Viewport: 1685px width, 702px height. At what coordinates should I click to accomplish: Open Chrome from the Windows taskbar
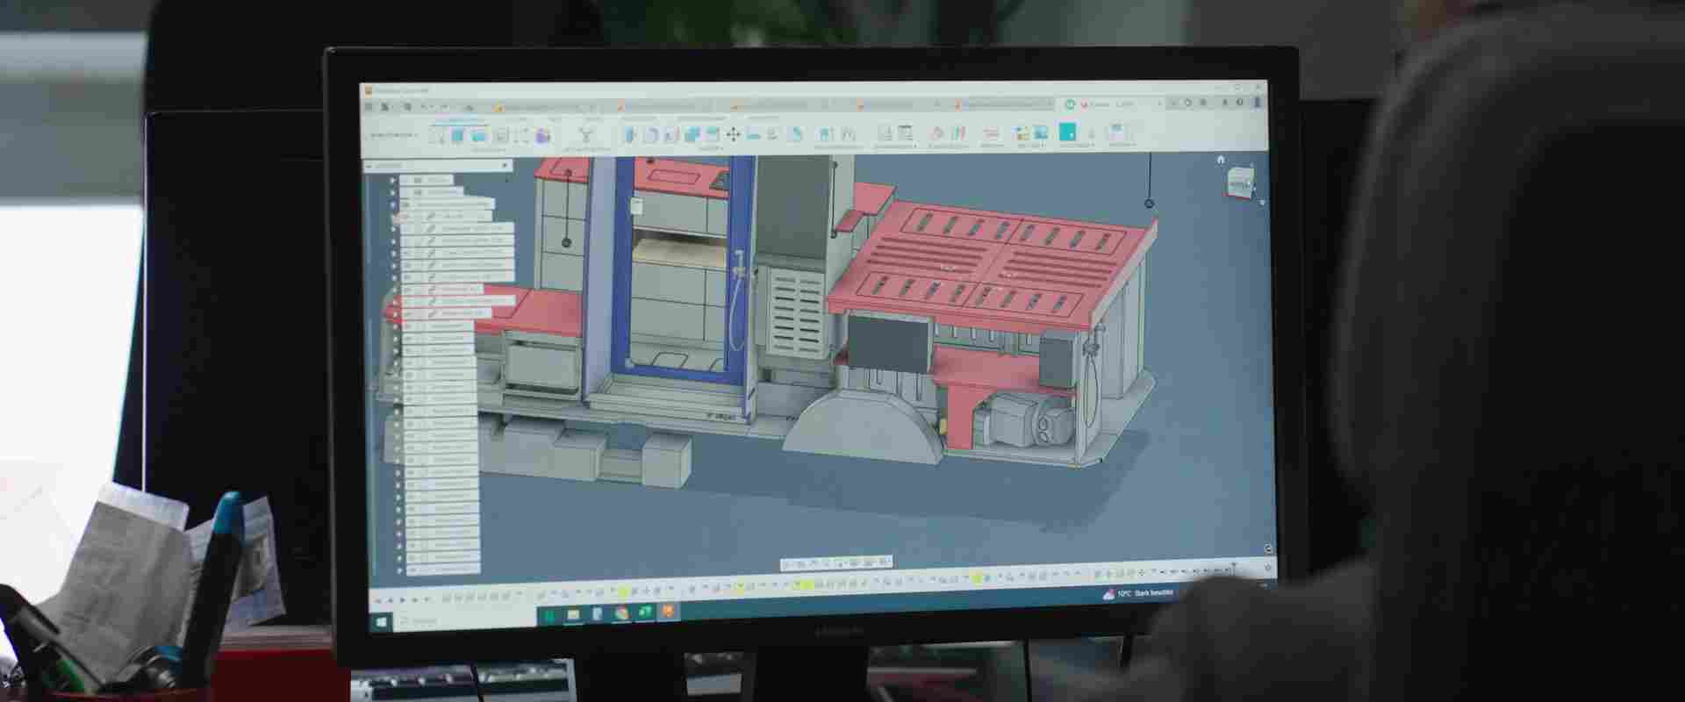pos(621,612)
